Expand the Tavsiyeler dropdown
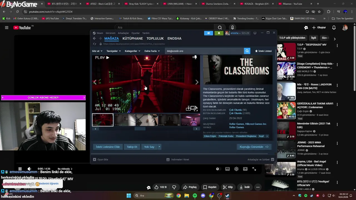Screen dimensions: 356x200 [113, 51]
